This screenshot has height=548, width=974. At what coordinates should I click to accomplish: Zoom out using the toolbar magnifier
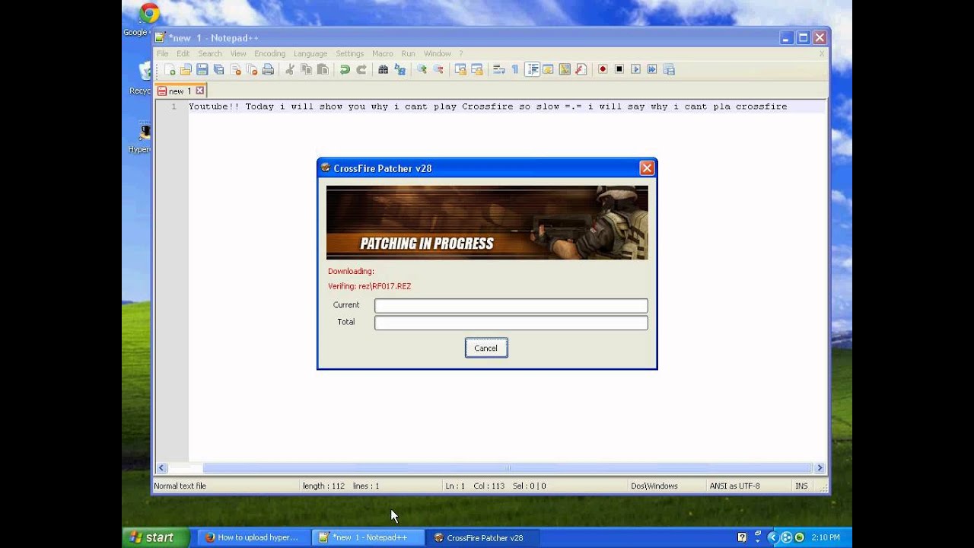pyautogui.click(x=438, y=69)
